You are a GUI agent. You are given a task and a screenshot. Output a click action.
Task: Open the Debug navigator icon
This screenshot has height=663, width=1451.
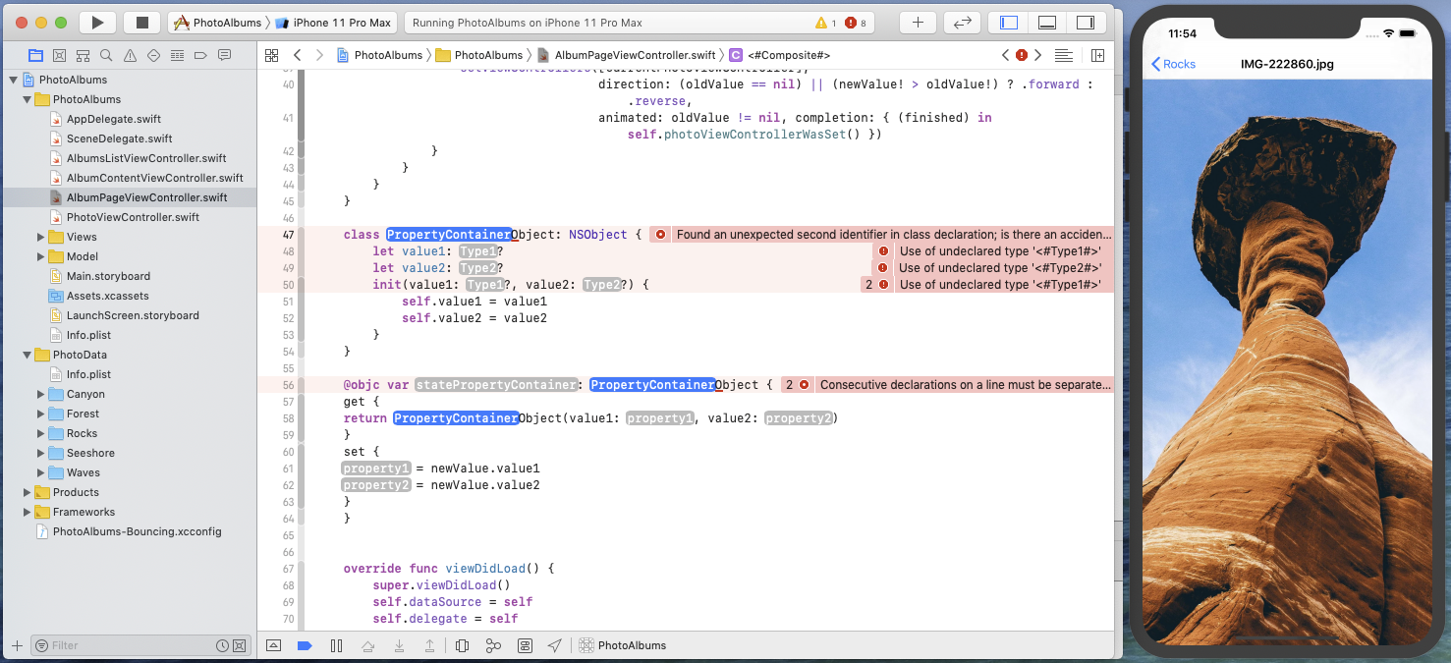pyautogui.click(x=177, y=55)
